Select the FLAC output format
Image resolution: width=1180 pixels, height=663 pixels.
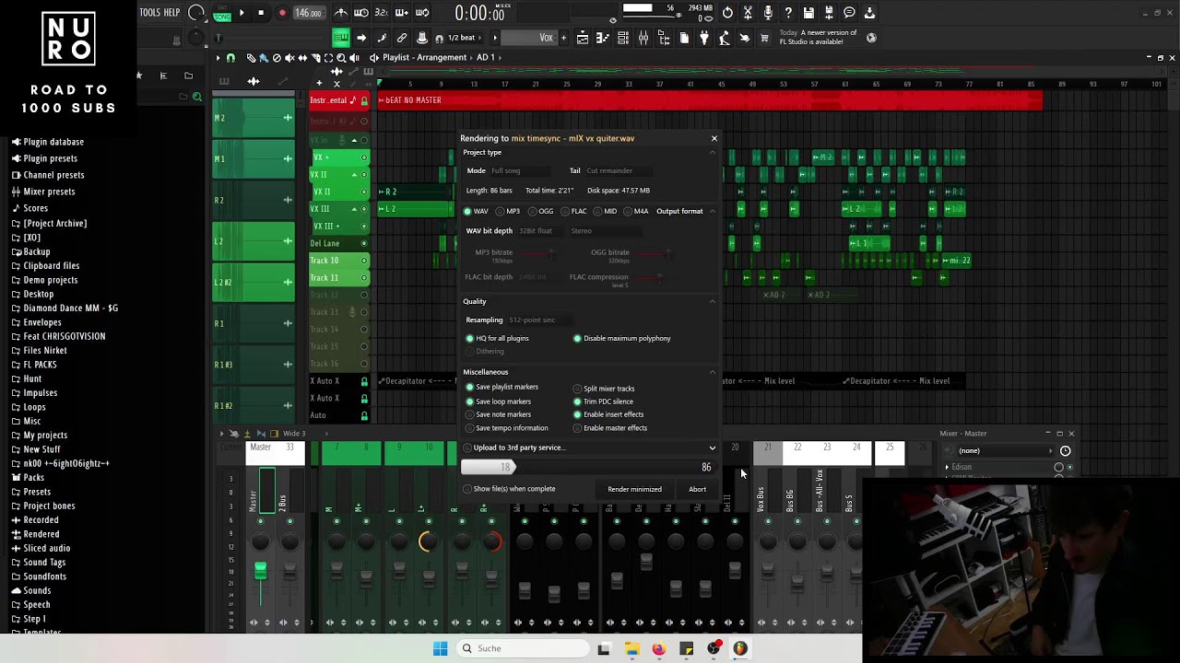tap(573, 211)
